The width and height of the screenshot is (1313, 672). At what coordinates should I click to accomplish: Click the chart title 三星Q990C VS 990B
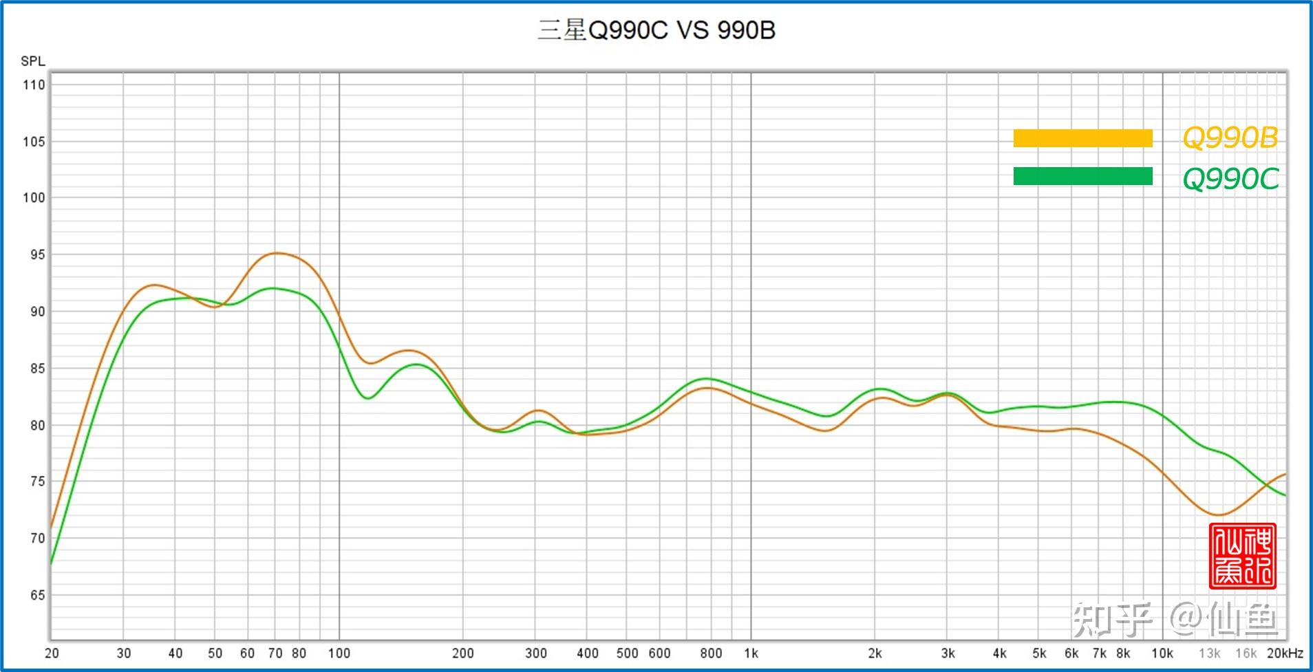[x=657, y=30]
